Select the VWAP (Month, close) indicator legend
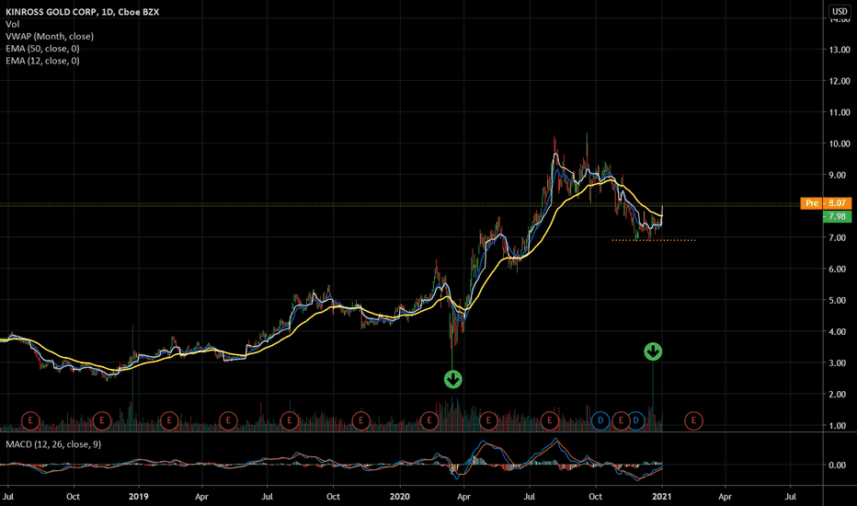Viewport: 857px width, 506px height. pos(50,36)
